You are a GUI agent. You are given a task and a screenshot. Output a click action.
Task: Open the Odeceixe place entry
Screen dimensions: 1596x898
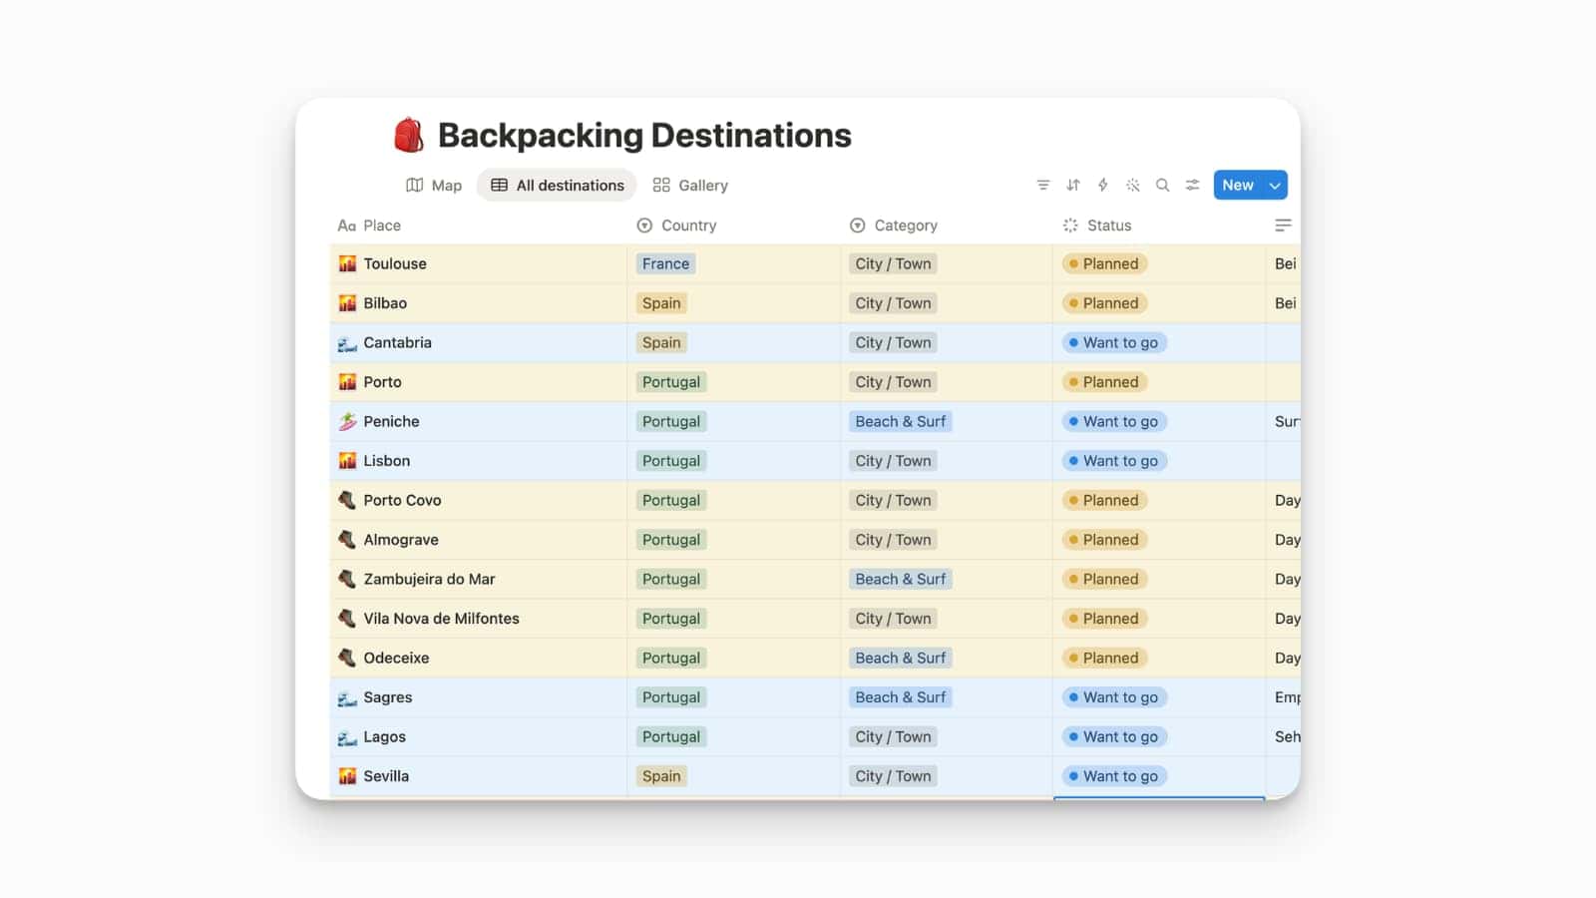click(396, 659)
